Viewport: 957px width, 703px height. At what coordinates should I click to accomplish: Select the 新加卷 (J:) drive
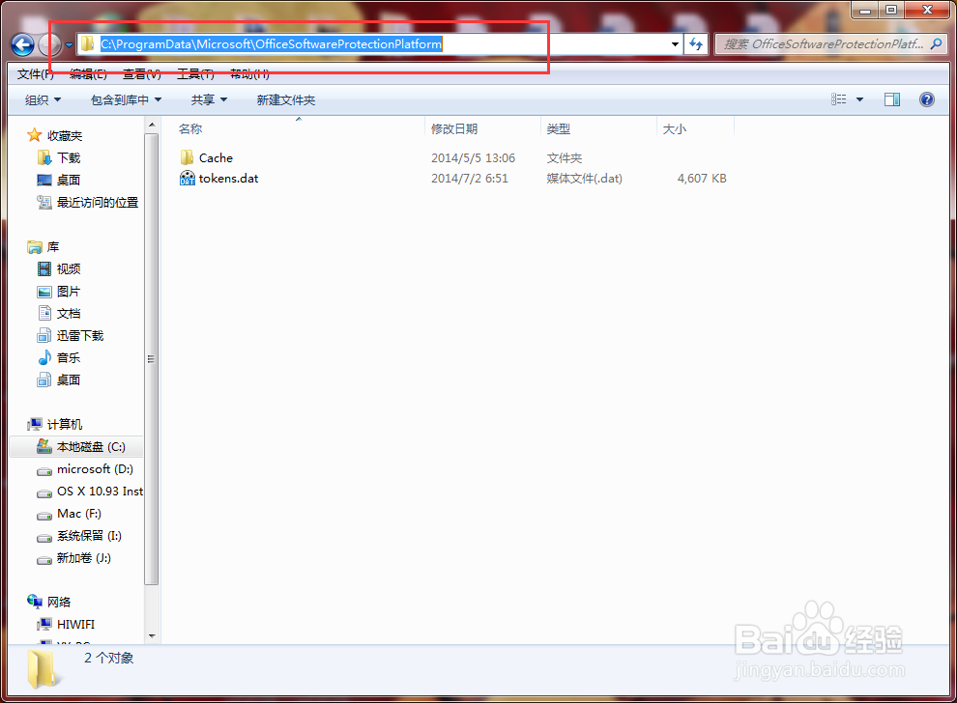point(83,558)
